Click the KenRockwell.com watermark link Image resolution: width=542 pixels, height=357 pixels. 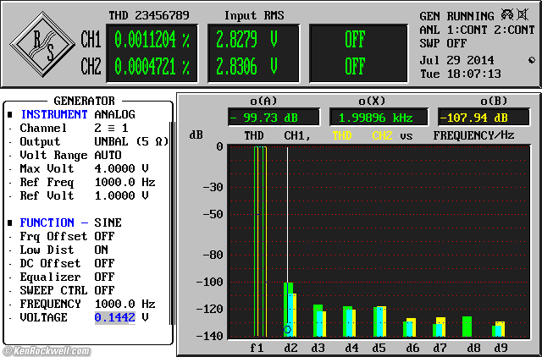pos(47,350)
